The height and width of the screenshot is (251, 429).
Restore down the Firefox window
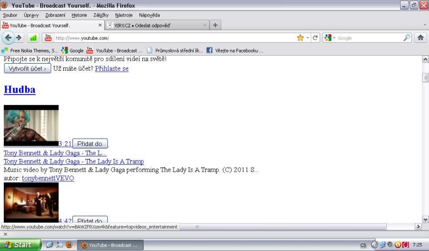[x=414, y=5]
